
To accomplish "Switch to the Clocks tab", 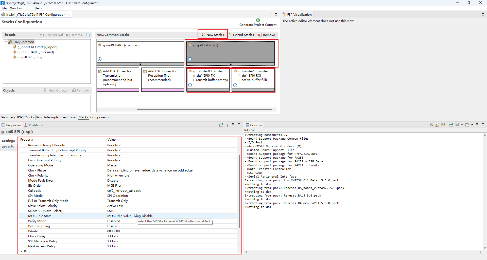I will (x=29, y=117).
